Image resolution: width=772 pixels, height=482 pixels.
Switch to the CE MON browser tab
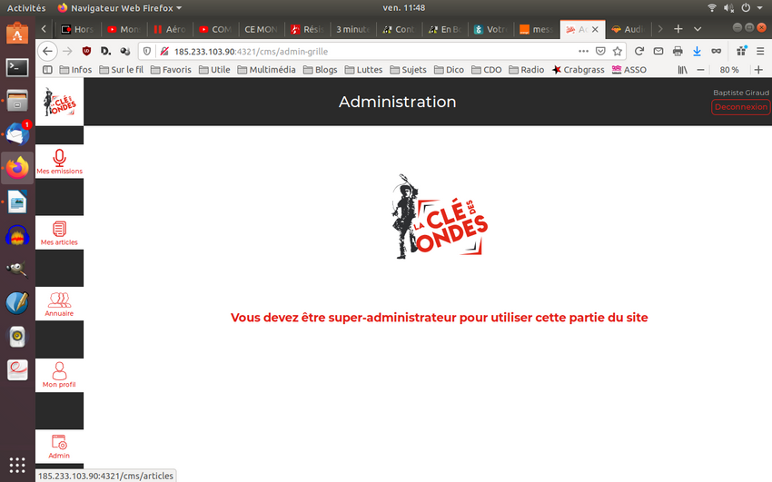click(x=260, y=29)
